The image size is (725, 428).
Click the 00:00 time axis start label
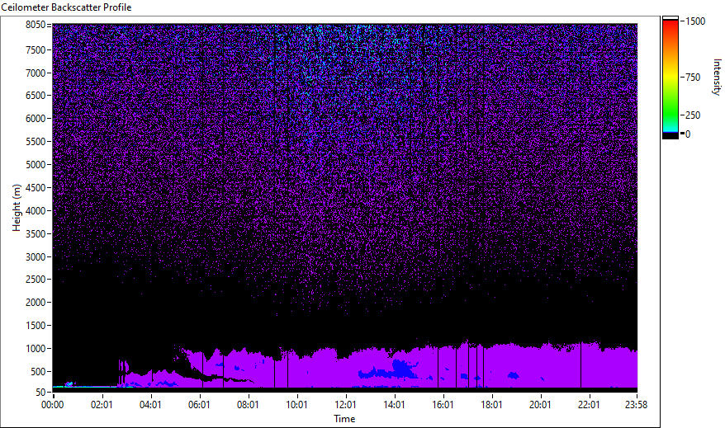53,405
